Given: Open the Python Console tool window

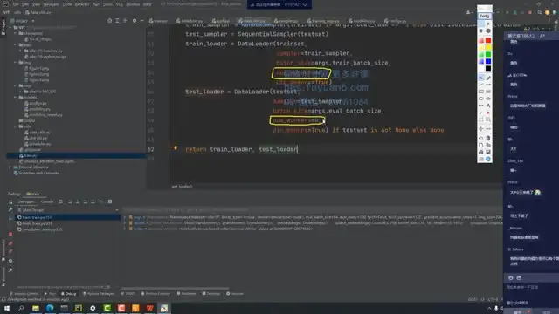Looking at the screenshot, I should click(x=155, y=294).
